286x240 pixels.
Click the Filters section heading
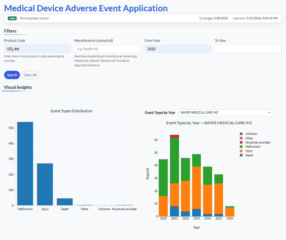coord(10,31)
